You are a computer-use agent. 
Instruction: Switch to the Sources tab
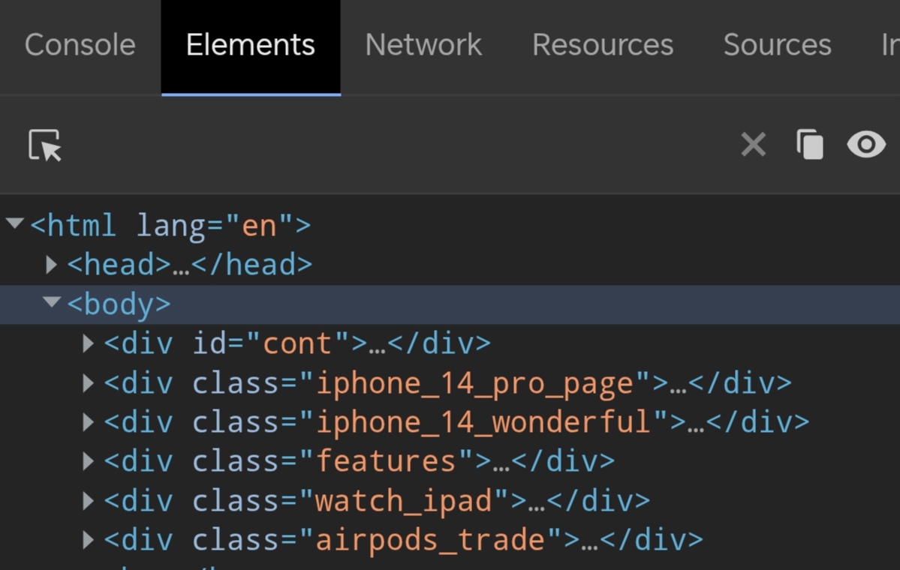click(777, 45)
